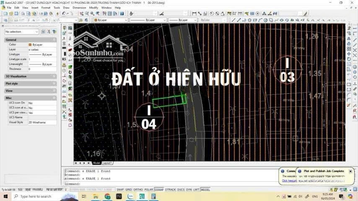
Task: Click the Open file icon
Action: tap(11, 14)
